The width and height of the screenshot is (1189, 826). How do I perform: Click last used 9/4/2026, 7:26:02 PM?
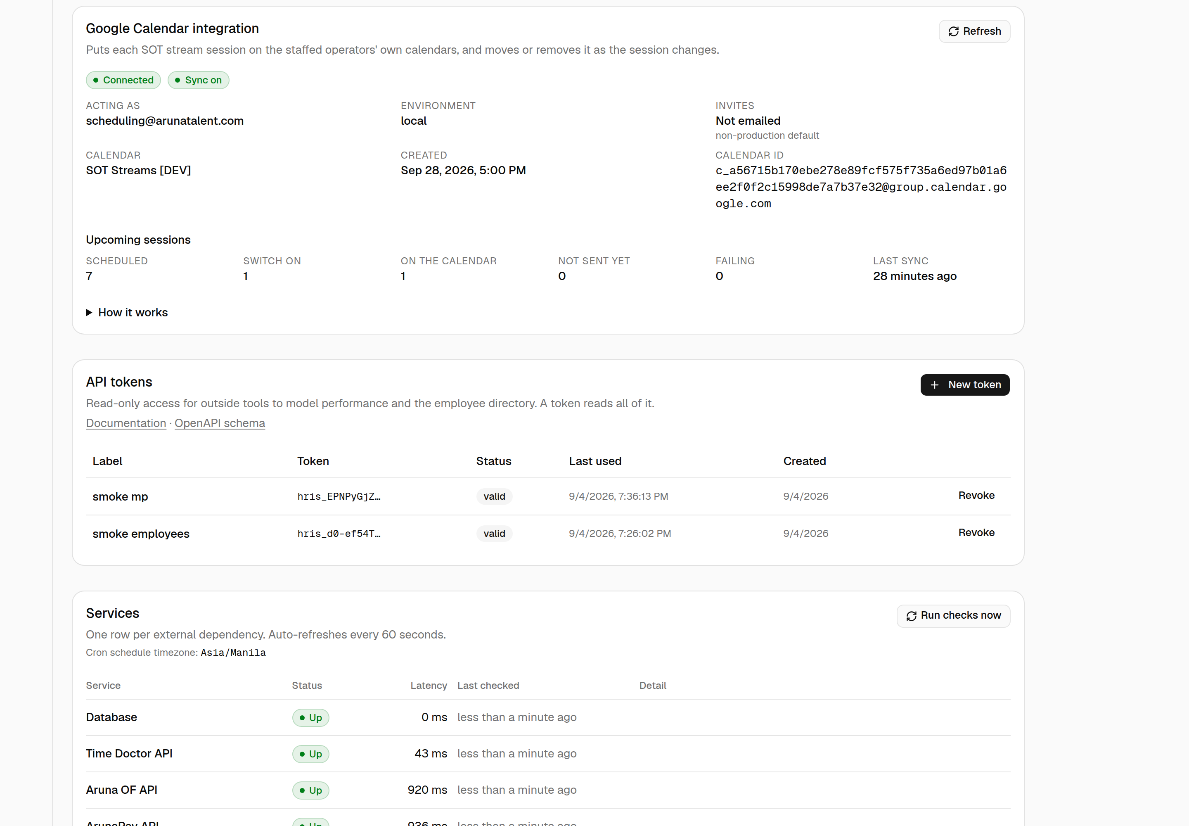pos(620,534)
